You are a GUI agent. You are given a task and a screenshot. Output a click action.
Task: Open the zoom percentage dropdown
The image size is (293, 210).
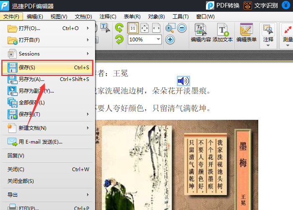click(x=159, y=39)
